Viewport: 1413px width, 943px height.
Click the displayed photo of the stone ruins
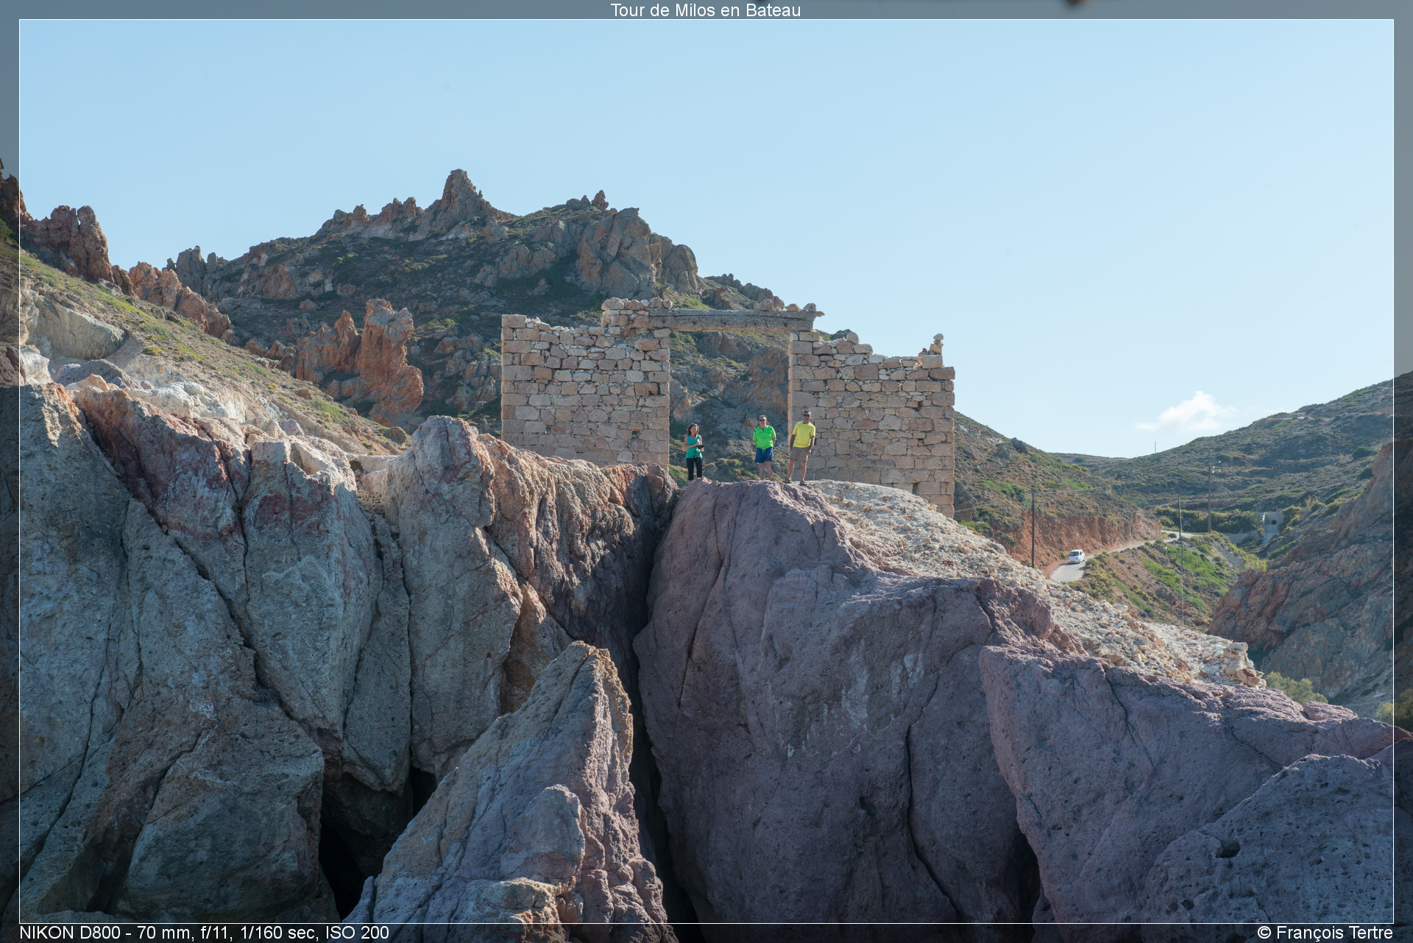coord(706,471)
